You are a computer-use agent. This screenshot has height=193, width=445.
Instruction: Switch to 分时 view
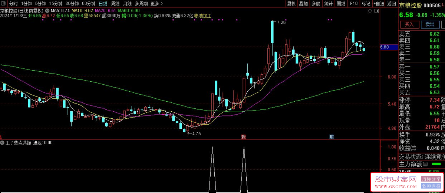click(13, 4)
